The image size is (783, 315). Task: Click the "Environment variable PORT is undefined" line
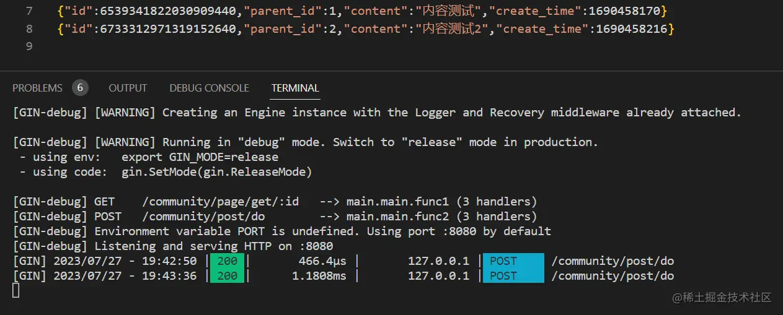[x=281, y=231]
